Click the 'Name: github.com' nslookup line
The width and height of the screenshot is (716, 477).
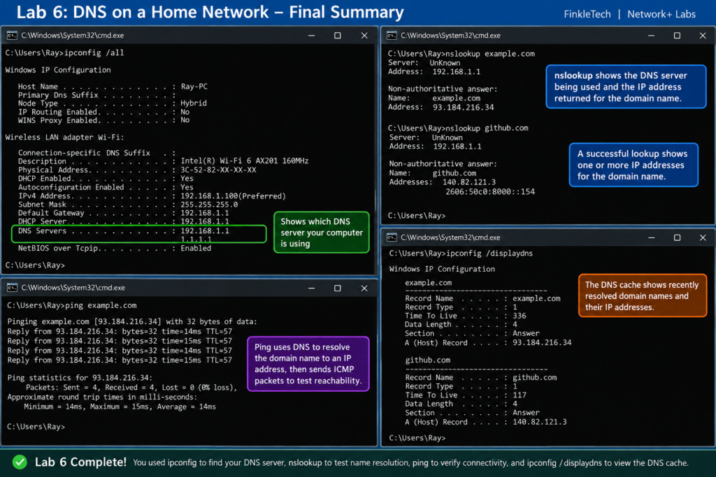432,173
